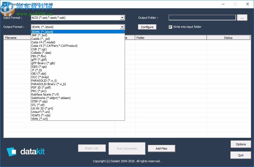Click the Configure button
254x167 pixels.
tap(147, 27)
